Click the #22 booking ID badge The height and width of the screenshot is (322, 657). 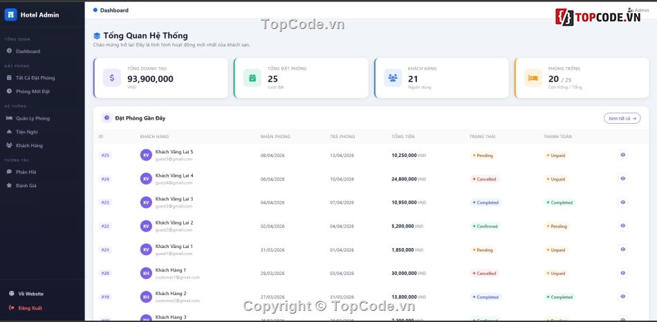pos(105,227)
